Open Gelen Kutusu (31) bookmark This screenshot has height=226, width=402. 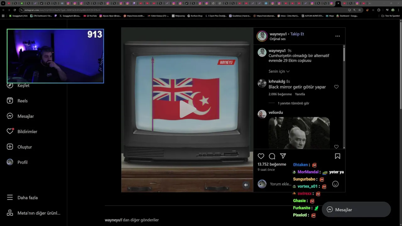point(158,16)
